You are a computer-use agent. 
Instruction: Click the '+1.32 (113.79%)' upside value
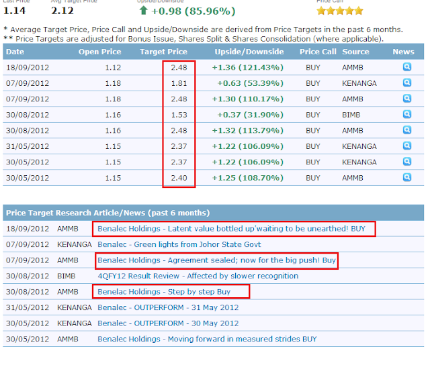248,131
